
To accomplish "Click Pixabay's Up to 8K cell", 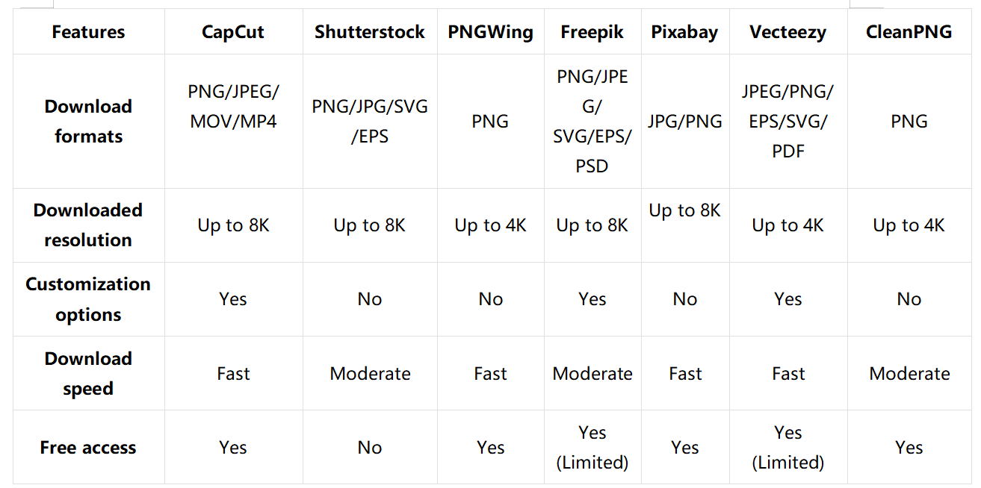I will point(684,210).
